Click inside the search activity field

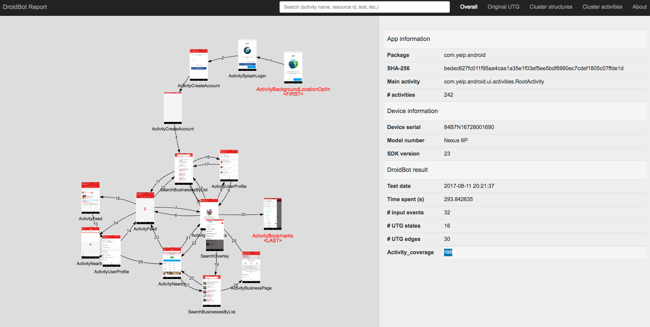[x=365, y=7]
